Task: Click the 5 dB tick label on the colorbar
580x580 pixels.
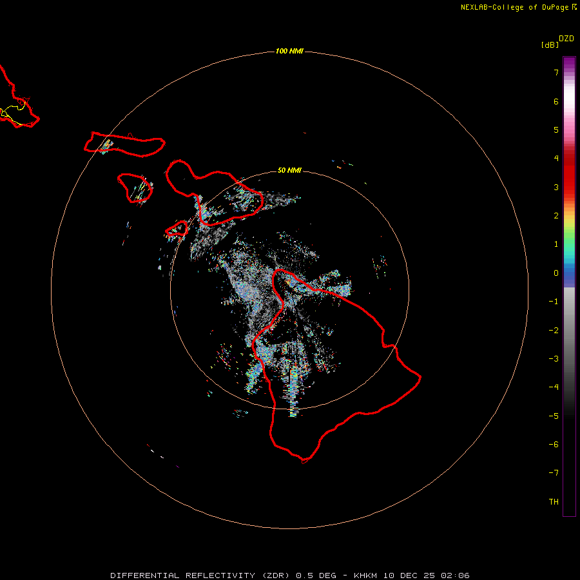Action: click(556, 130)
